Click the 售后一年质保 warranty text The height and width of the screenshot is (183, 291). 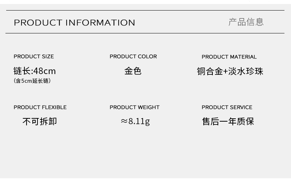coord(228,122)
